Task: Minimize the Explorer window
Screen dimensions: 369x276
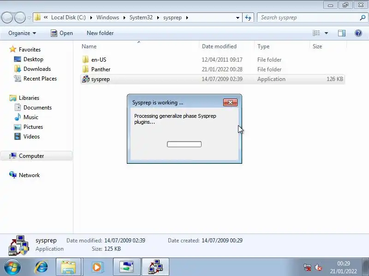Action: [330, 5]
